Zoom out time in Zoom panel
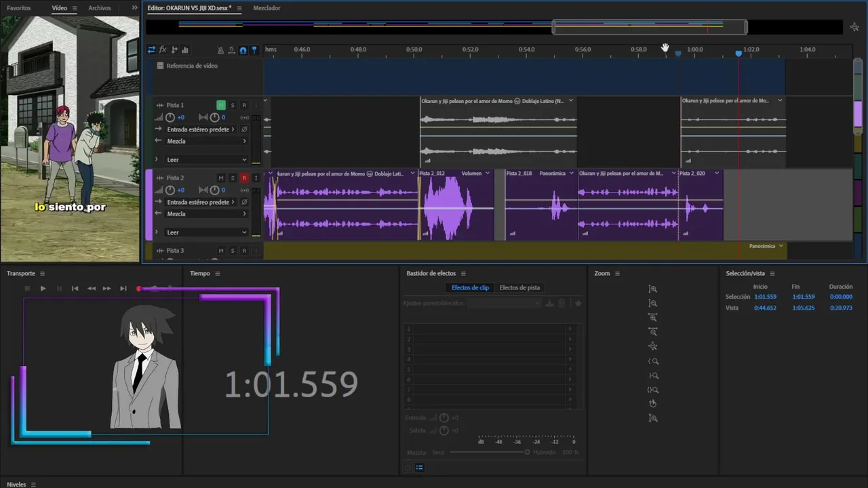Image resolution: width=868 pixels, height=488 pixels. 652,331
